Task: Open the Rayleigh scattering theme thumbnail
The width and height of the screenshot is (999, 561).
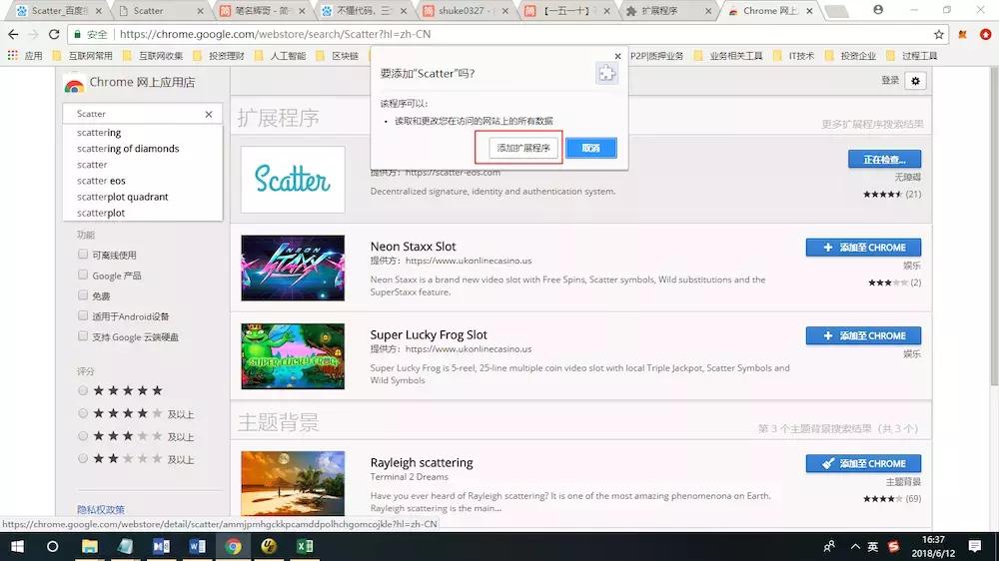Action: (x=293, y=483)
